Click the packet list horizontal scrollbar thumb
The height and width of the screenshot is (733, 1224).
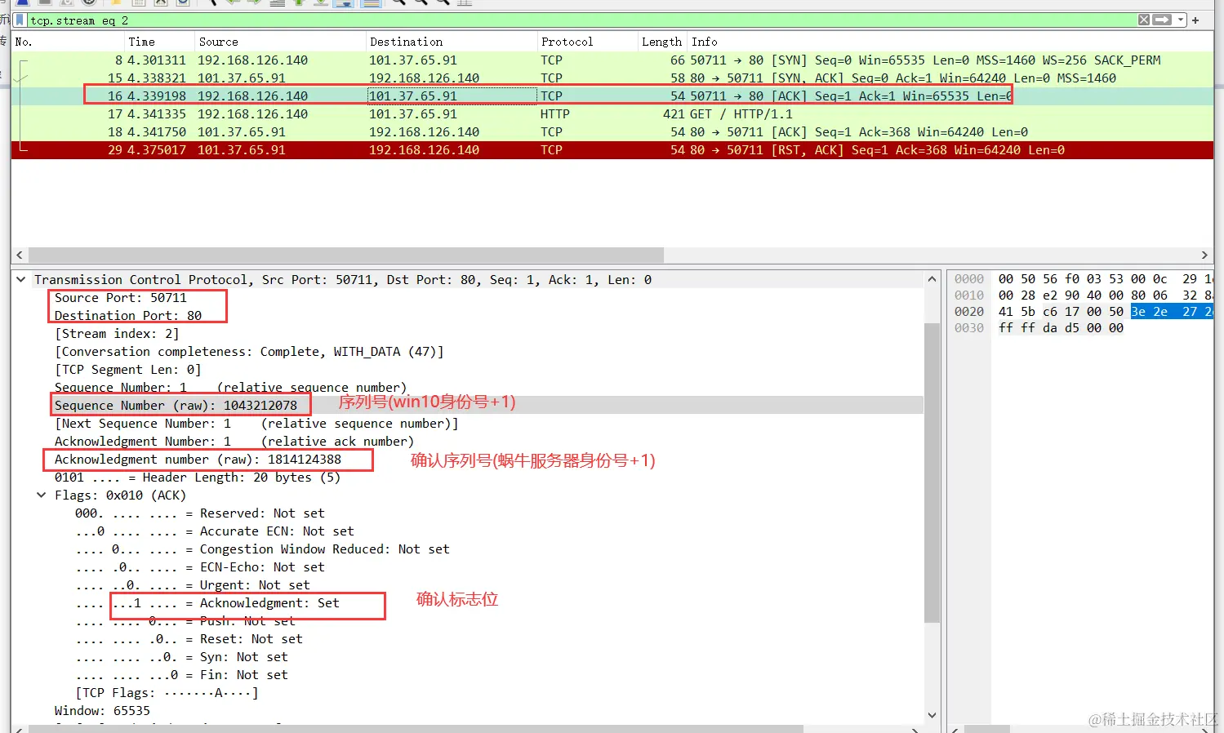345,255
